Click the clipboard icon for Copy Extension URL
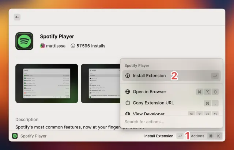Image resolution: width=234 pixels, height=150 pixels. pos(128,103)
